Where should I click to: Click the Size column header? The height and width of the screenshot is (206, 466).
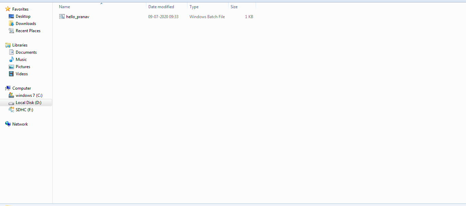tap(234, 6)
